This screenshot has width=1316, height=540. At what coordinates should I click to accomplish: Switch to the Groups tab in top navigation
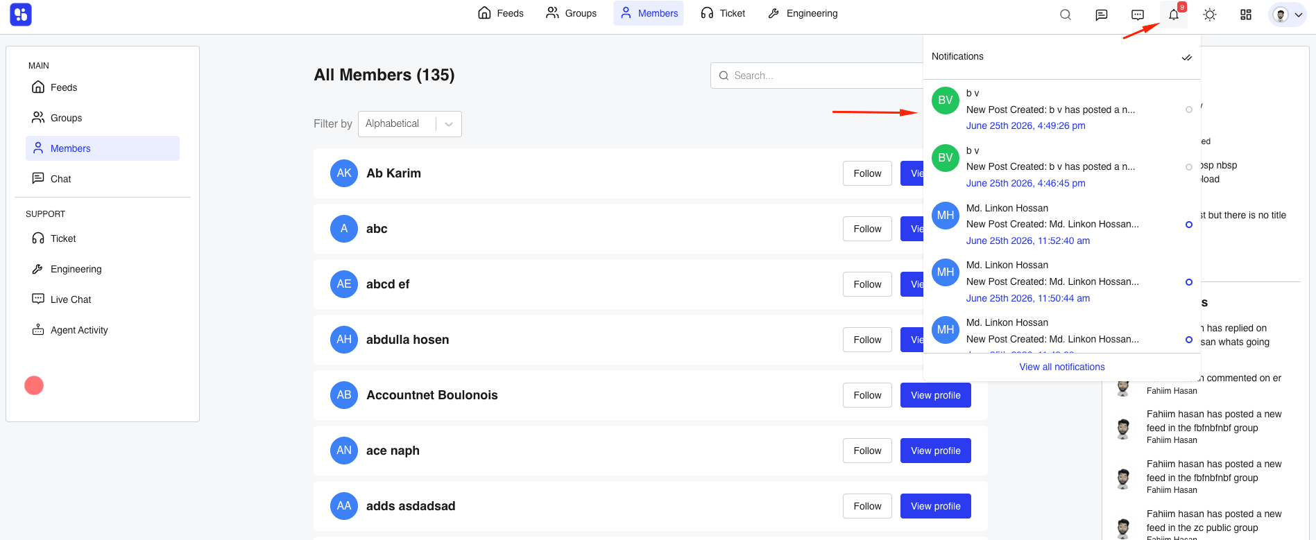click(572, 13)
